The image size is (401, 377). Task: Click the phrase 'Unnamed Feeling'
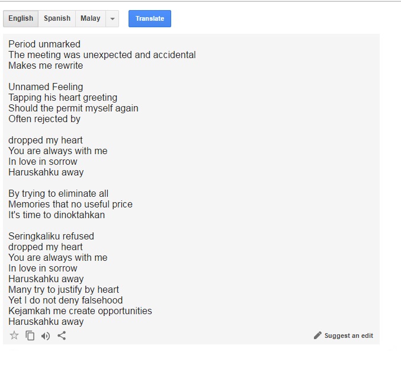46,87
